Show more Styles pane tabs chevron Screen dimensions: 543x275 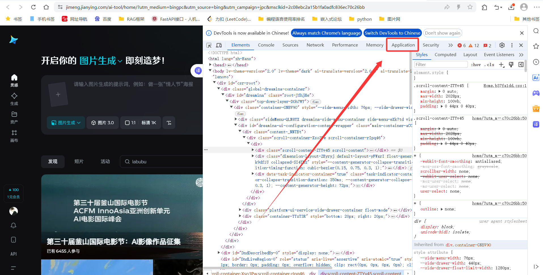[x=521, y=55]
